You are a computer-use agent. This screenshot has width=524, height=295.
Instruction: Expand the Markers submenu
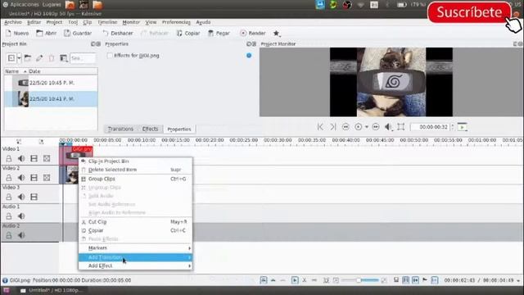[135, 247]
